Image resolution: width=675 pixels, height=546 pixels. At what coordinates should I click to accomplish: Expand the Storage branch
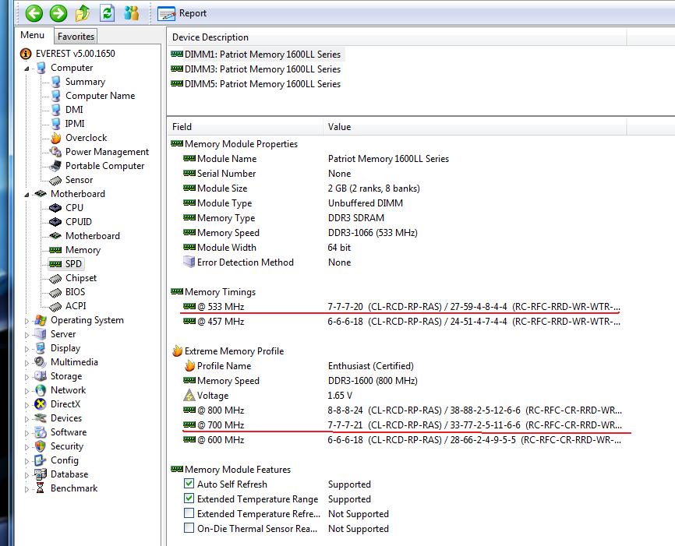[x=27, y=377]
